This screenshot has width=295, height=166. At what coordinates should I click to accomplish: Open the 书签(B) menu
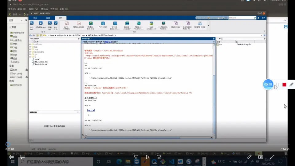click(54, 9)
